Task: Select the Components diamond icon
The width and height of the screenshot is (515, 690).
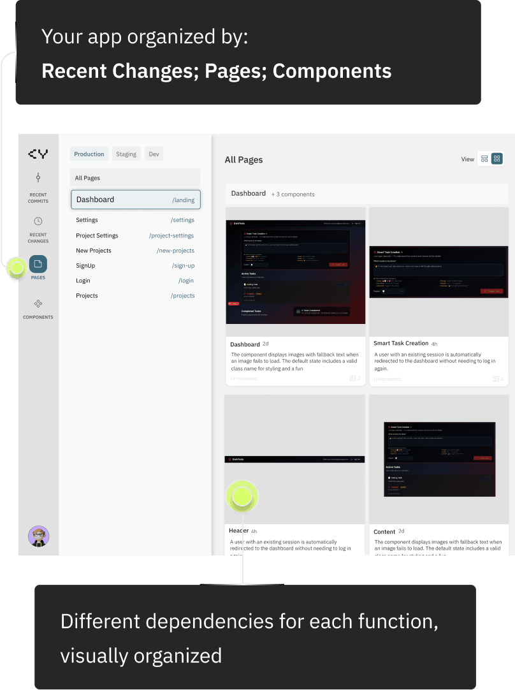Action: pyautogui.click(x=38, y=304)
